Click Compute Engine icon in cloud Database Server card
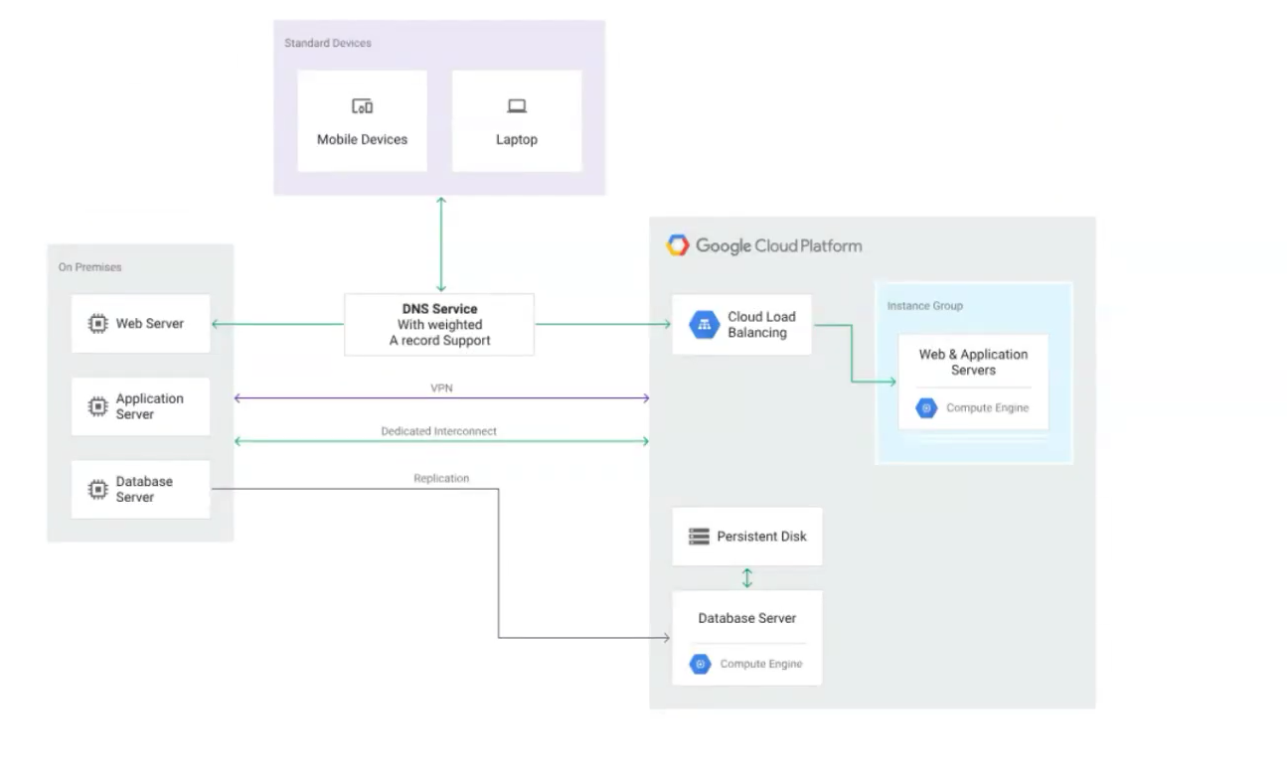 [700, 664]
